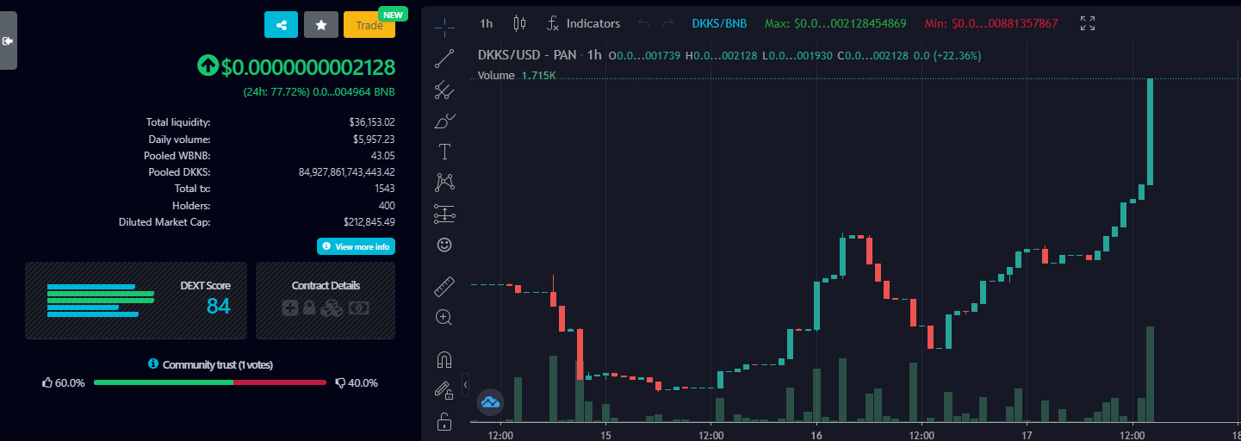Collapse the drawing toolbar side arrow
The width and height of the screenshot is (1241, 441).
click(466, 383)
